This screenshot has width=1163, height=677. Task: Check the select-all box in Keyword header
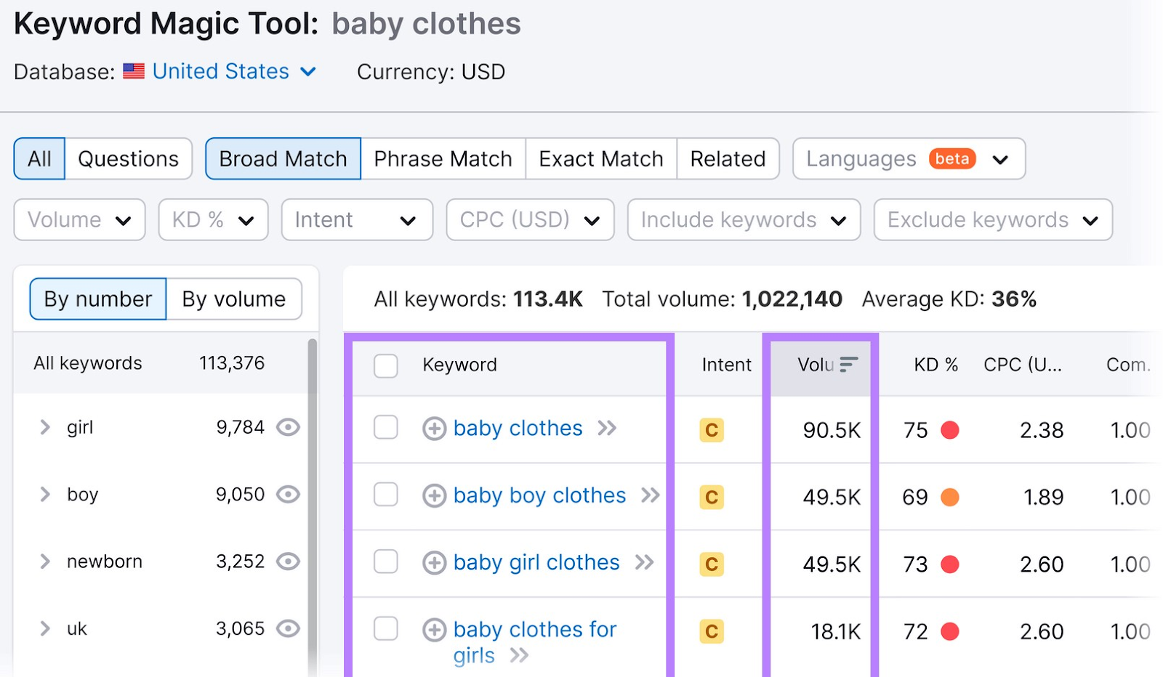pyautogui.click(x=385, y=366)
